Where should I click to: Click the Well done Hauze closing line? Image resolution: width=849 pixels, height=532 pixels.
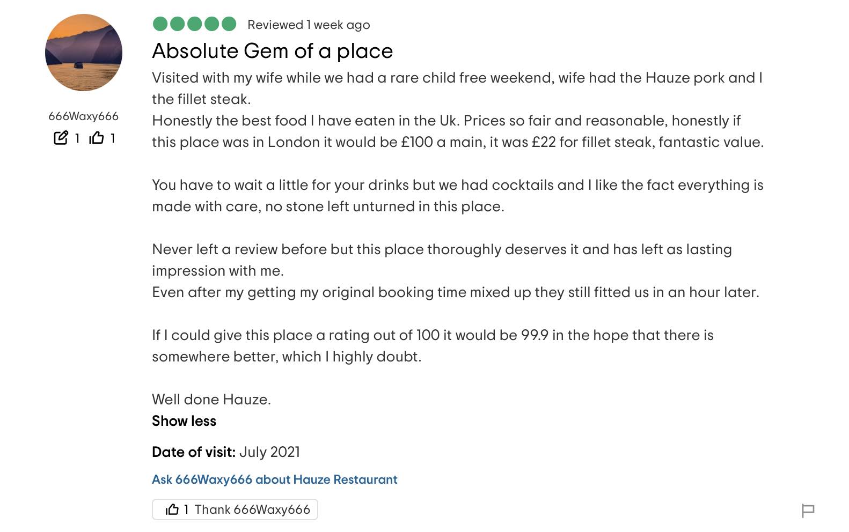[x=211, y=400]
